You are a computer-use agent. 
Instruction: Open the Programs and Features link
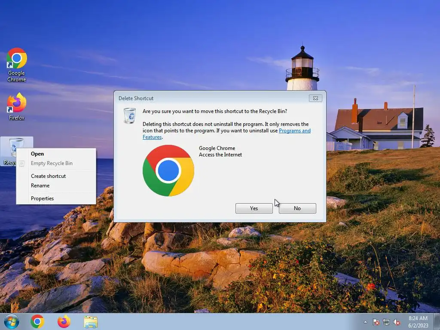click(x=295, y=131)
